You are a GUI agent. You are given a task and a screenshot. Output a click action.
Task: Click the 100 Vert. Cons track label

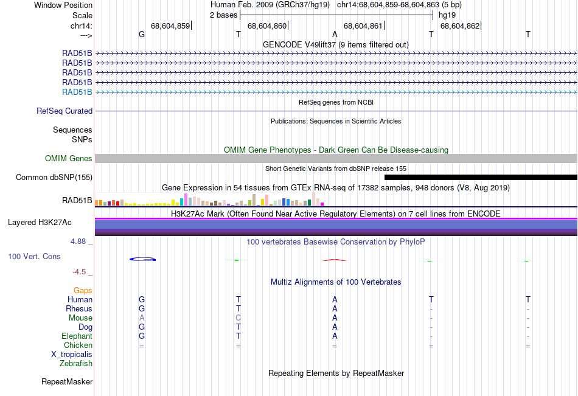[34, 256]
